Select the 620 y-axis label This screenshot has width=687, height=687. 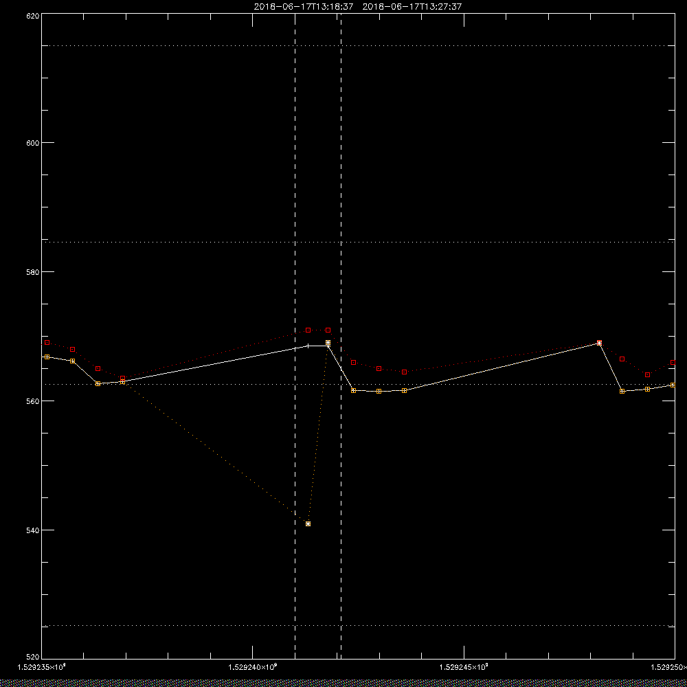33,15
